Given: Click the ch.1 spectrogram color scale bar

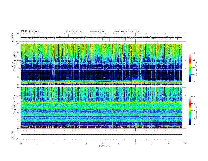Looking at the screenshot, I should pos(190,67).
